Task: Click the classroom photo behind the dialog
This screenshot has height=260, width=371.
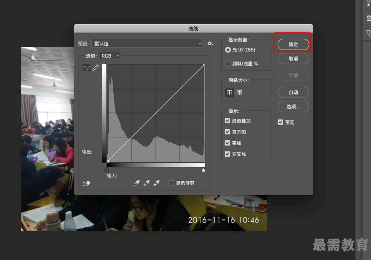Action: click(x=47, y=139)
